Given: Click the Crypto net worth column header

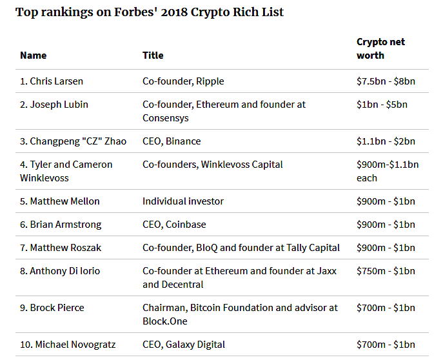Looking at the screenshot, I should click(x=380, y=48).
